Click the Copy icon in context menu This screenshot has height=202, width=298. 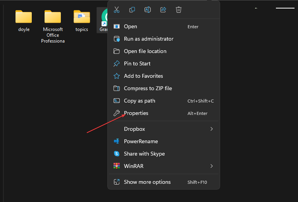tap(132, 10)
